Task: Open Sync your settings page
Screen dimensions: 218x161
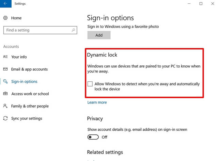Action: (27, 118)
